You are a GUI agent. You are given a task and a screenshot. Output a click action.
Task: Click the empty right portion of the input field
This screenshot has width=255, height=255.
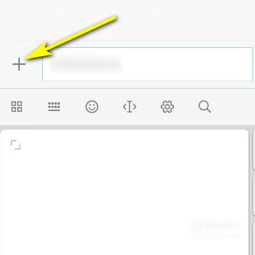click(x=187, y=64)
